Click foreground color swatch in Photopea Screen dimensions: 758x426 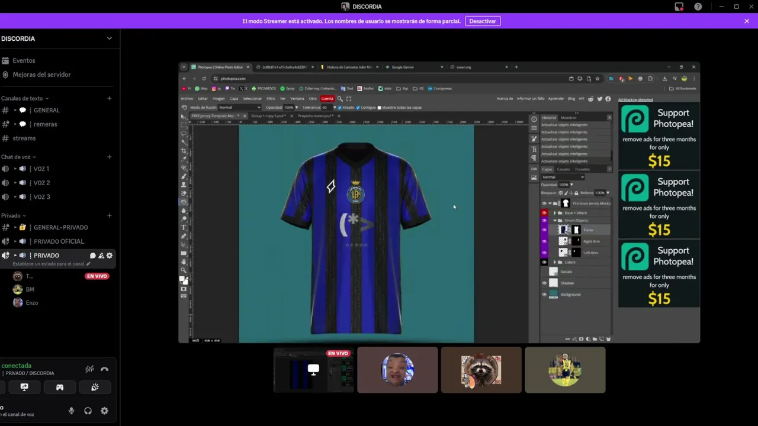182,279
